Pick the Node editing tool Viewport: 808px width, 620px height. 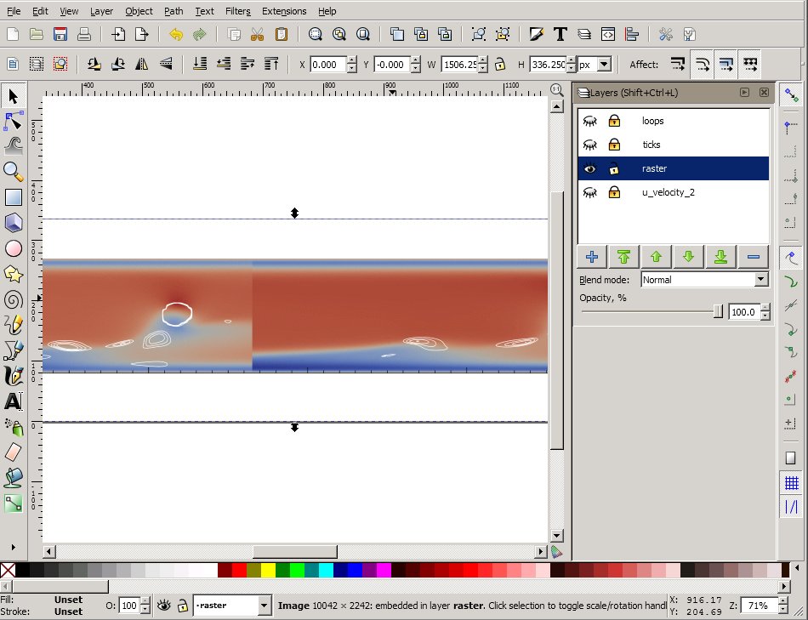point(14,121)
